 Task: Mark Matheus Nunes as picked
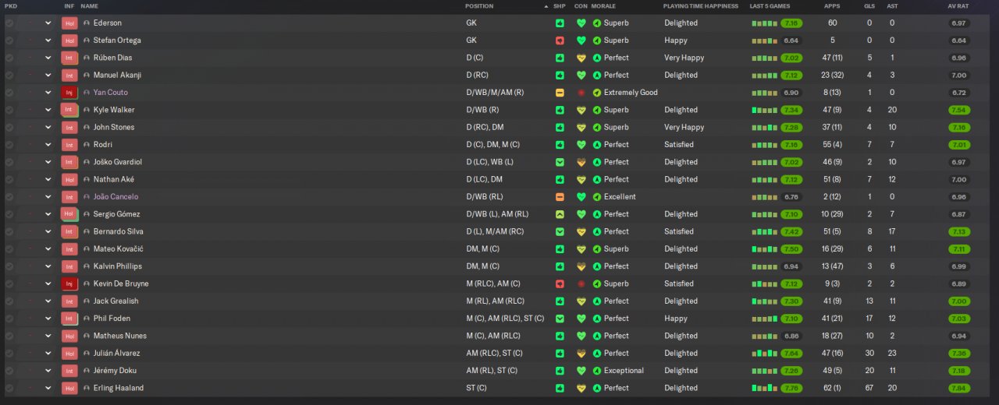9,336
